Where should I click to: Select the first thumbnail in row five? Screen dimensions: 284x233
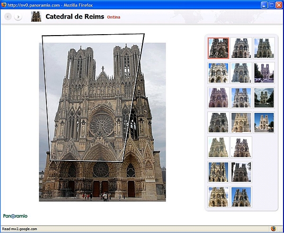tap(218, 147)
